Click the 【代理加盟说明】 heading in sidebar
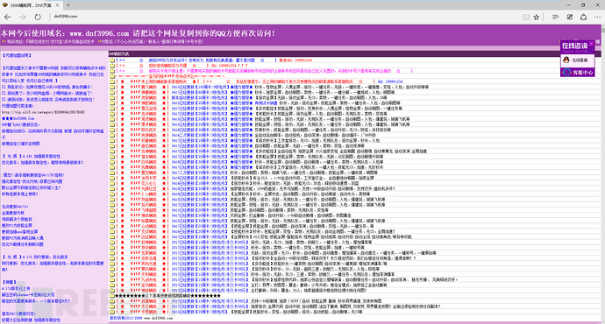 [17, 55]
